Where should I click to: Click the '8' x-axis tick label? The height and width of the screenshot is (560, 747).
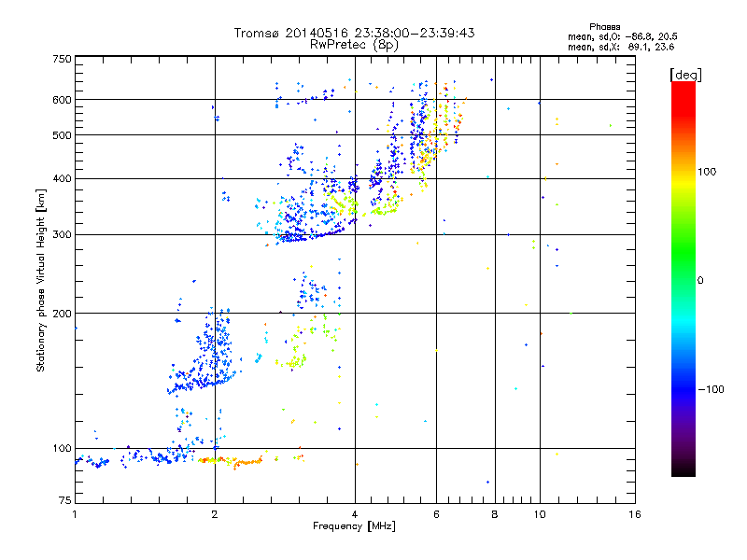coord(495,514)
